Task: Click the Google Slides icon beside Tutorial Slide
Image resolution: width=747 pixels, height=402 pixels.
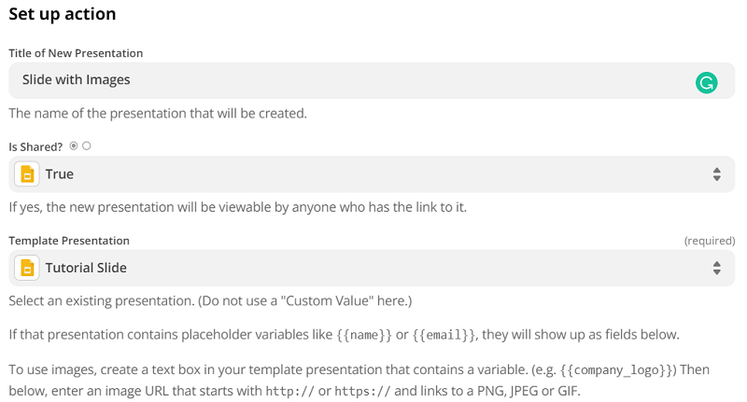Action: 27,268
